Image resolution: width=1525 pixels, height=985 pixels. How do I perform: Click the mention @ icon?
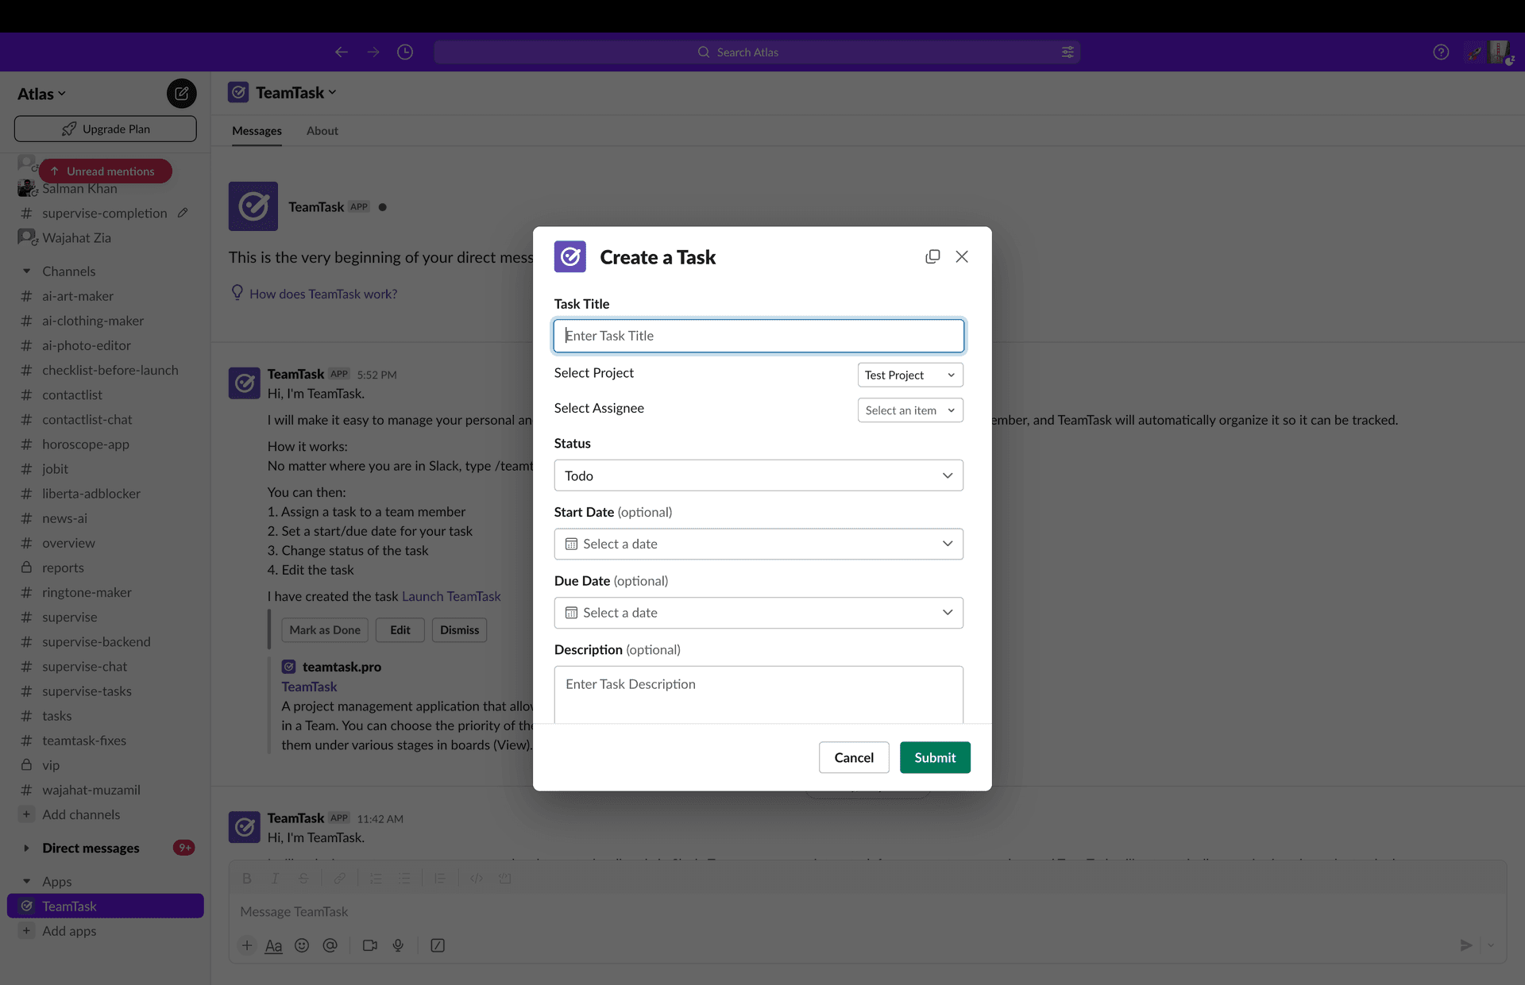330,945
